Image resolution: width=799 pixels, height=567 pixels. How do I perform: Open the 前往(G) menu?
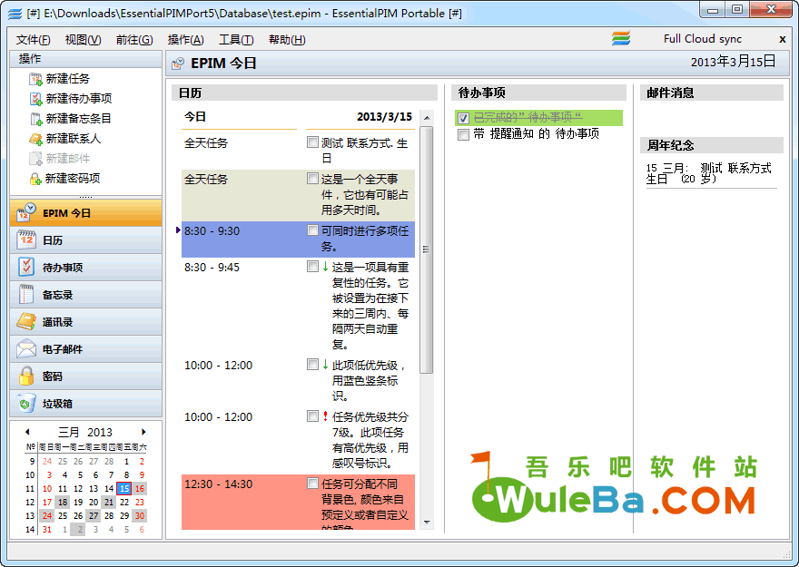click(134, 40)
